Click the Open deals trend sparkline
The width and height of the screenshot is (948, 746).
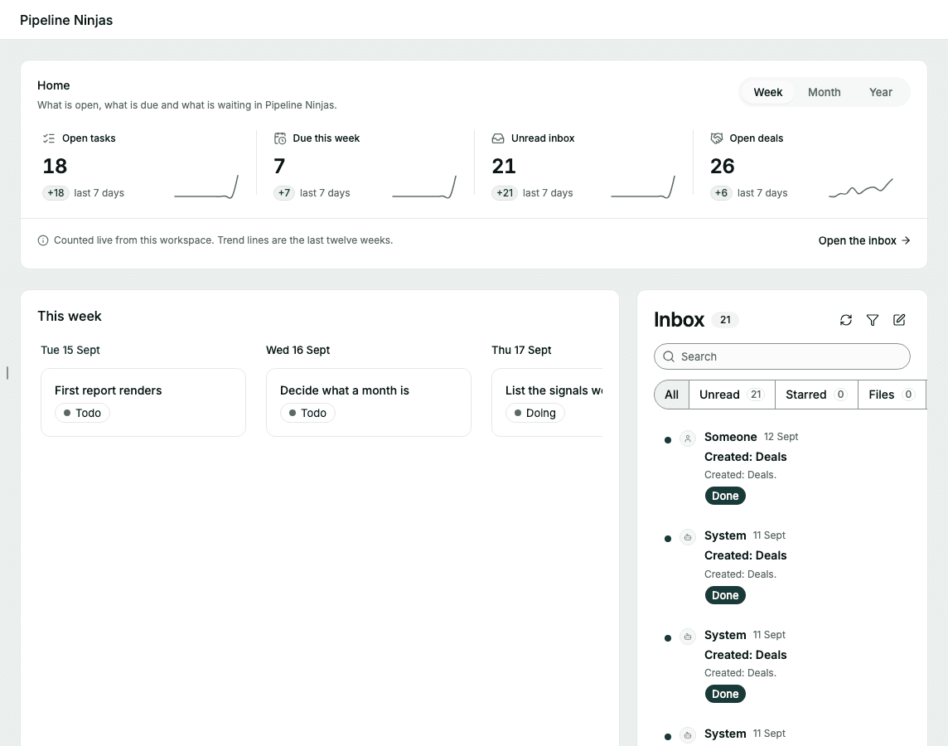pyautogui.click(x=861, y=188)
